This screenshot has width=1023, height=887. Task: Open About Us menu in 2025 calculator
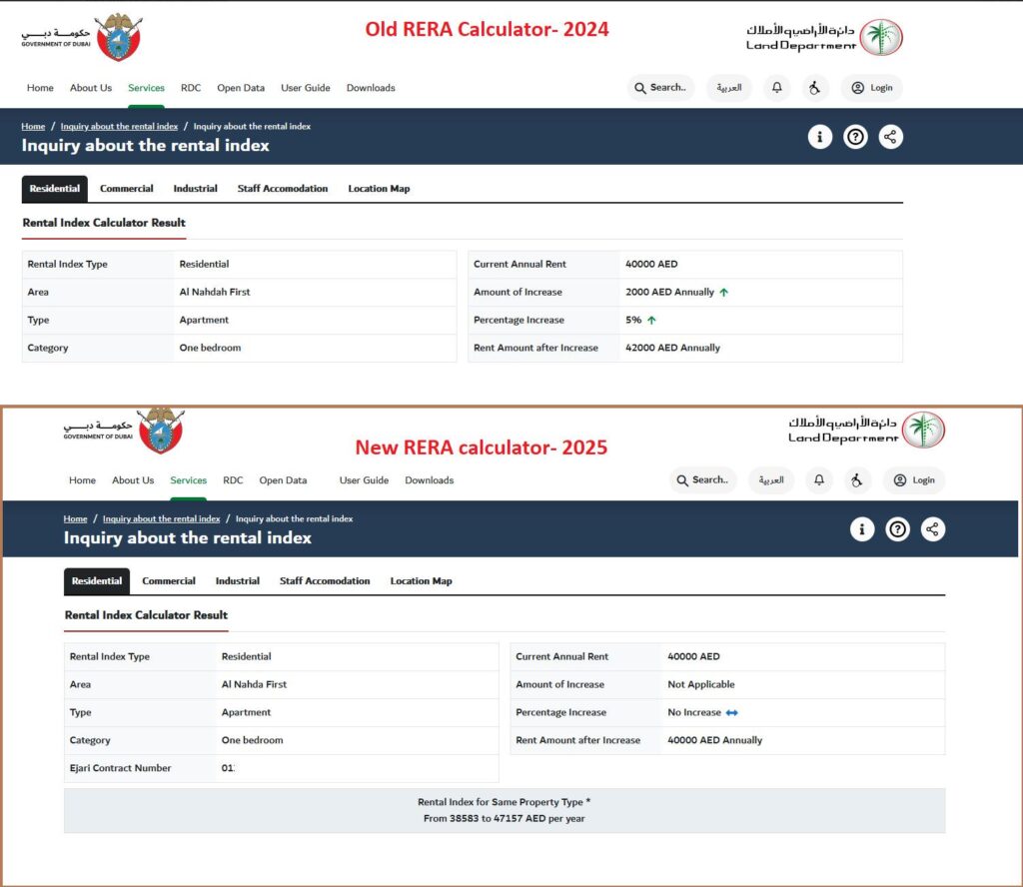(133, 480)
